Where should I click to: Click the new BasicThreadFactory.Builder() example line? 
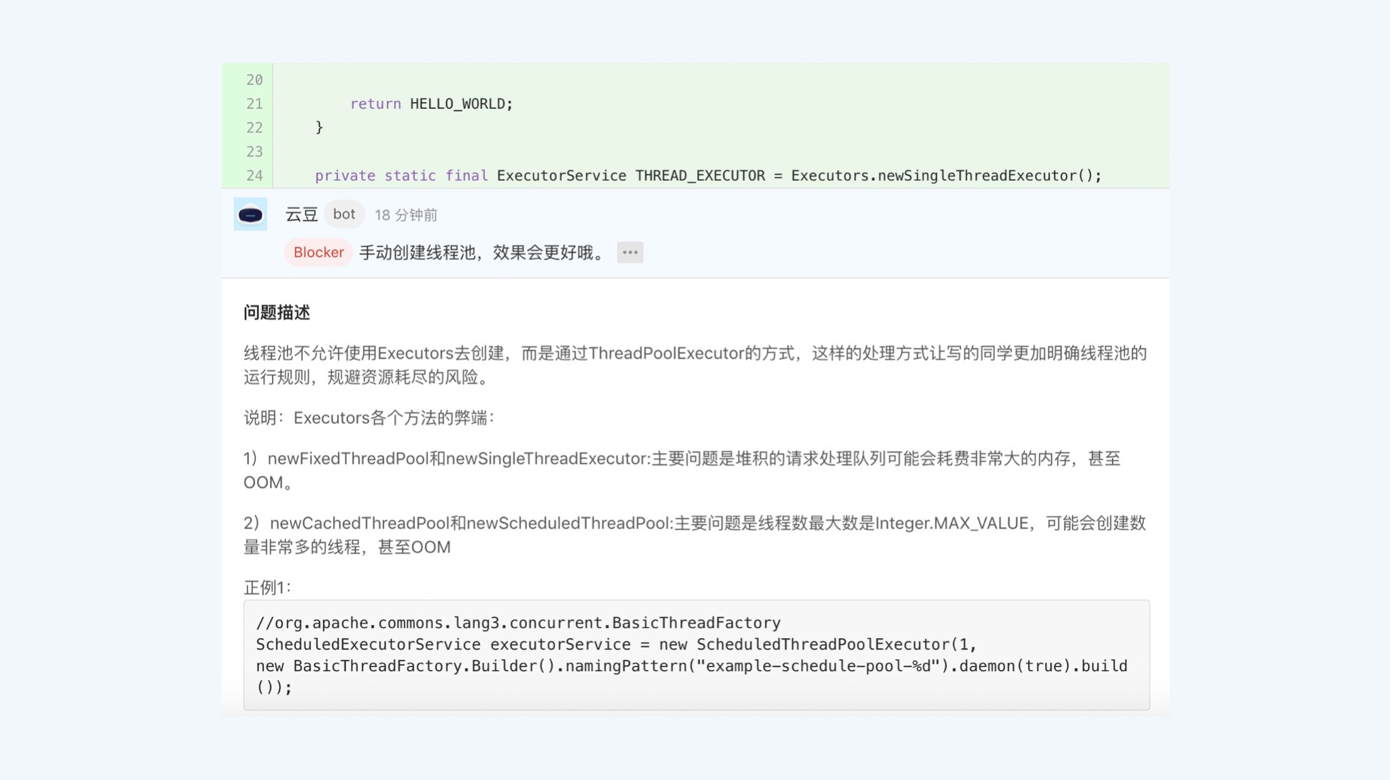click(x=692, y=677)
